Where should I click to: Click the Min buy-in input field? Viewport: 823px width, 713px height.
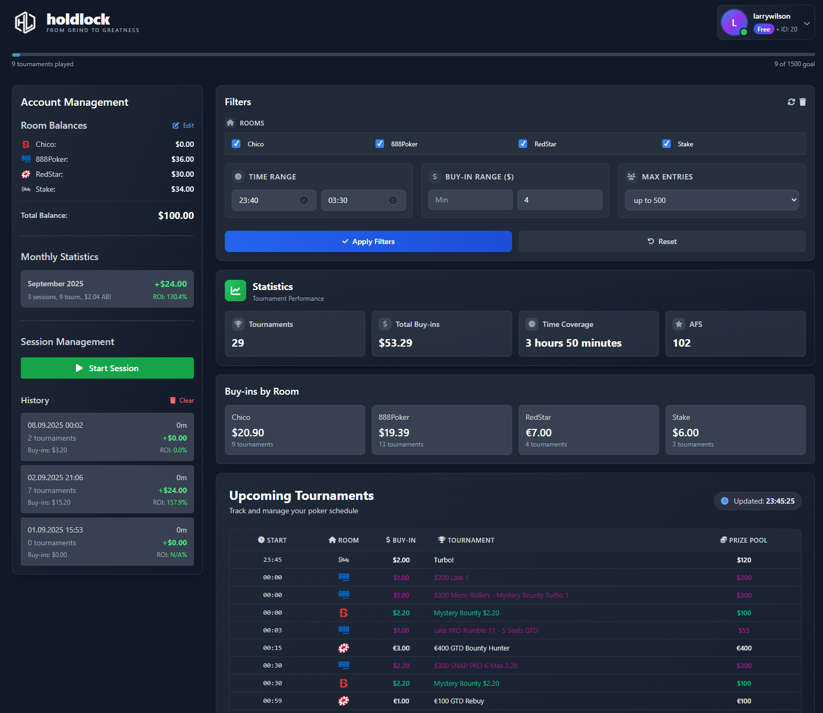point(470,200)
